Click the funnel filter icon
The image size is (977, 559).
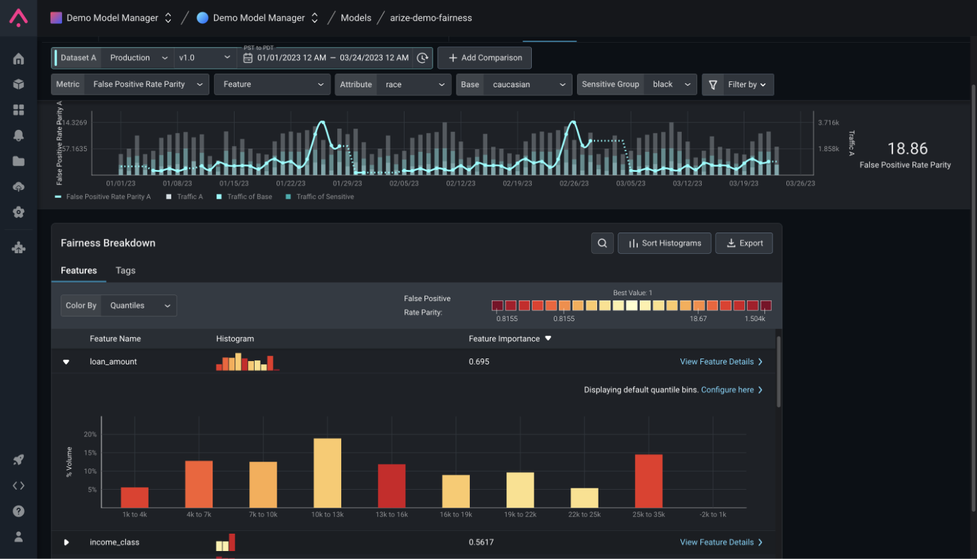[713, 85]
